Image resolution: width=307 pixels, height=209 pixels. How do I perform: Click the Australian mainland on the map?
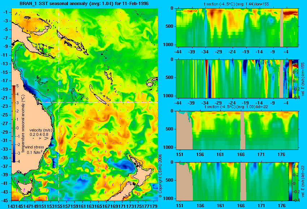(29, 117)
